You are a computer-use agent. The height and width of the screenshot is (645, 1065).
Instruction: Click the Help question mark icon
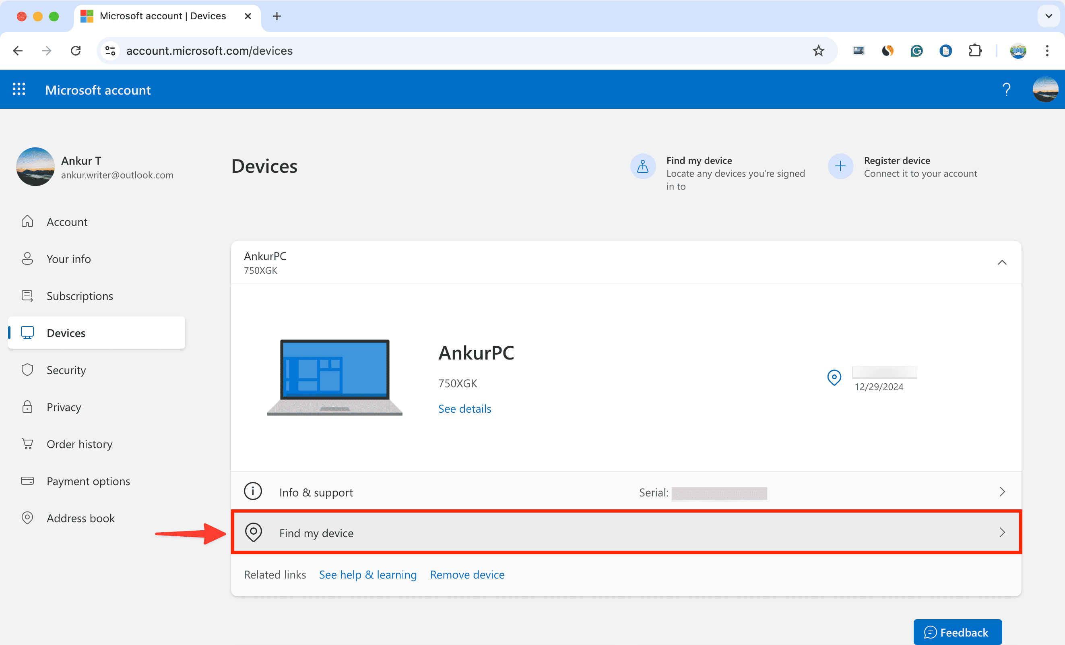[x=1007, y=89]
